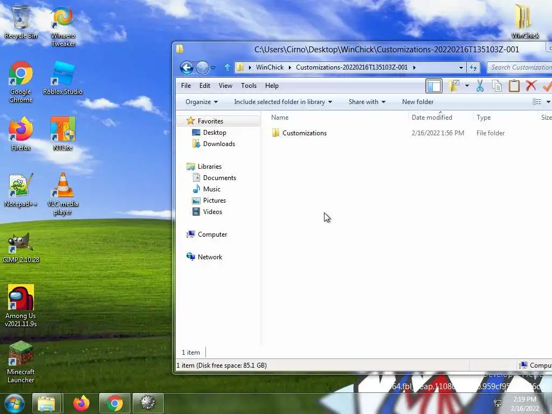Open Music library

point(211,189)
